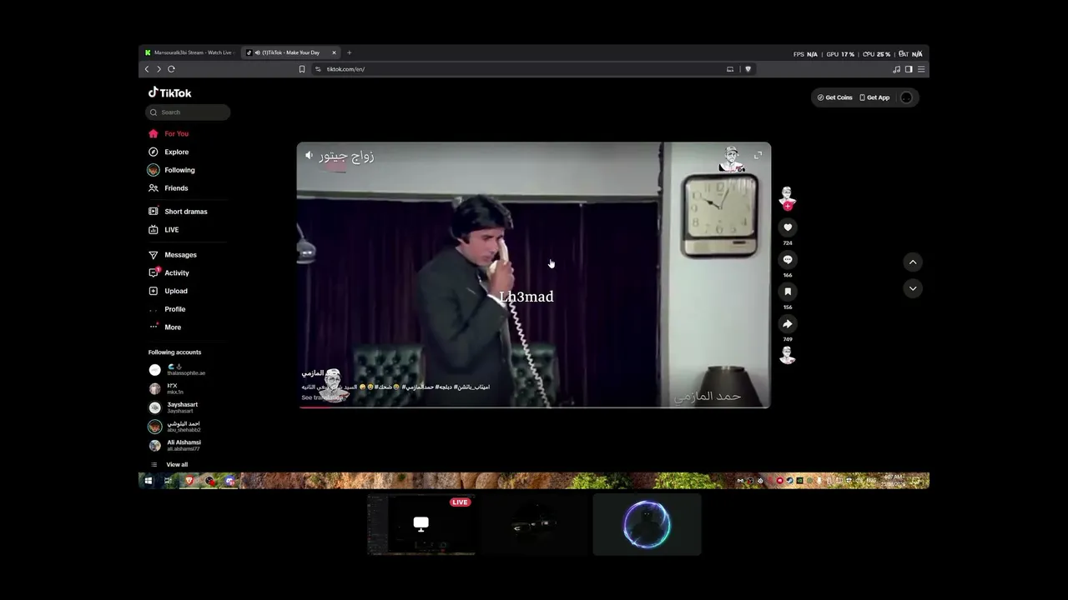Click the Brave browser taskbar icon
The width and height of the screenshot is (1068, 600).
coord(189,481)
